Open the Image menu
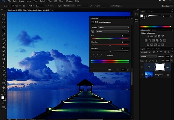This screenshot has width=174, height=120. click(21, 1)
